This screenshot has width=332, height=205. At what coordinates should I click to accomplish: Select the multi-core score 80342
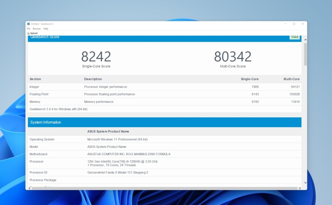tap(233, 56)
